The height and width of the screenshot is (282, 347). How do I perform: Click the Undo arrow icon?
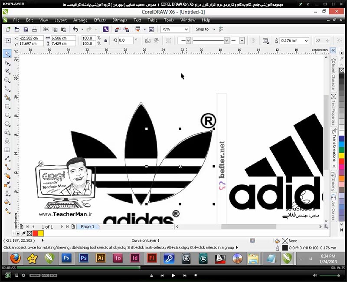click(x=75, y=29)
